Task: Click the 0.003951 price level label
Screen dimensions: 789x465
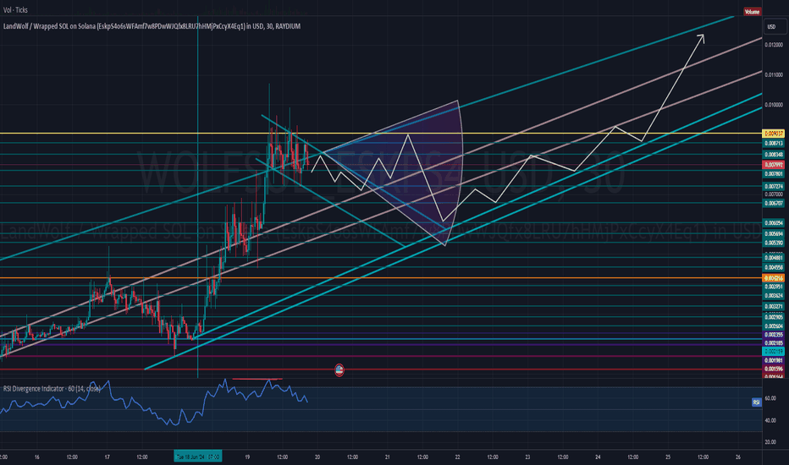Action: pyautogui.click(x=774, y=287)
